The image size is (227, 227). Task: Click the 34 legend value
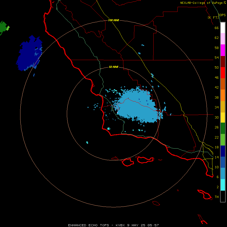(x=217, y=107)
